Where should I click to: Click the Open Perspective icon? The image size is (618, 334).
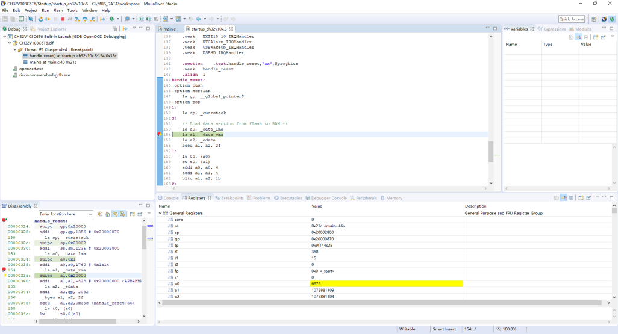click(x=594, y=19)
